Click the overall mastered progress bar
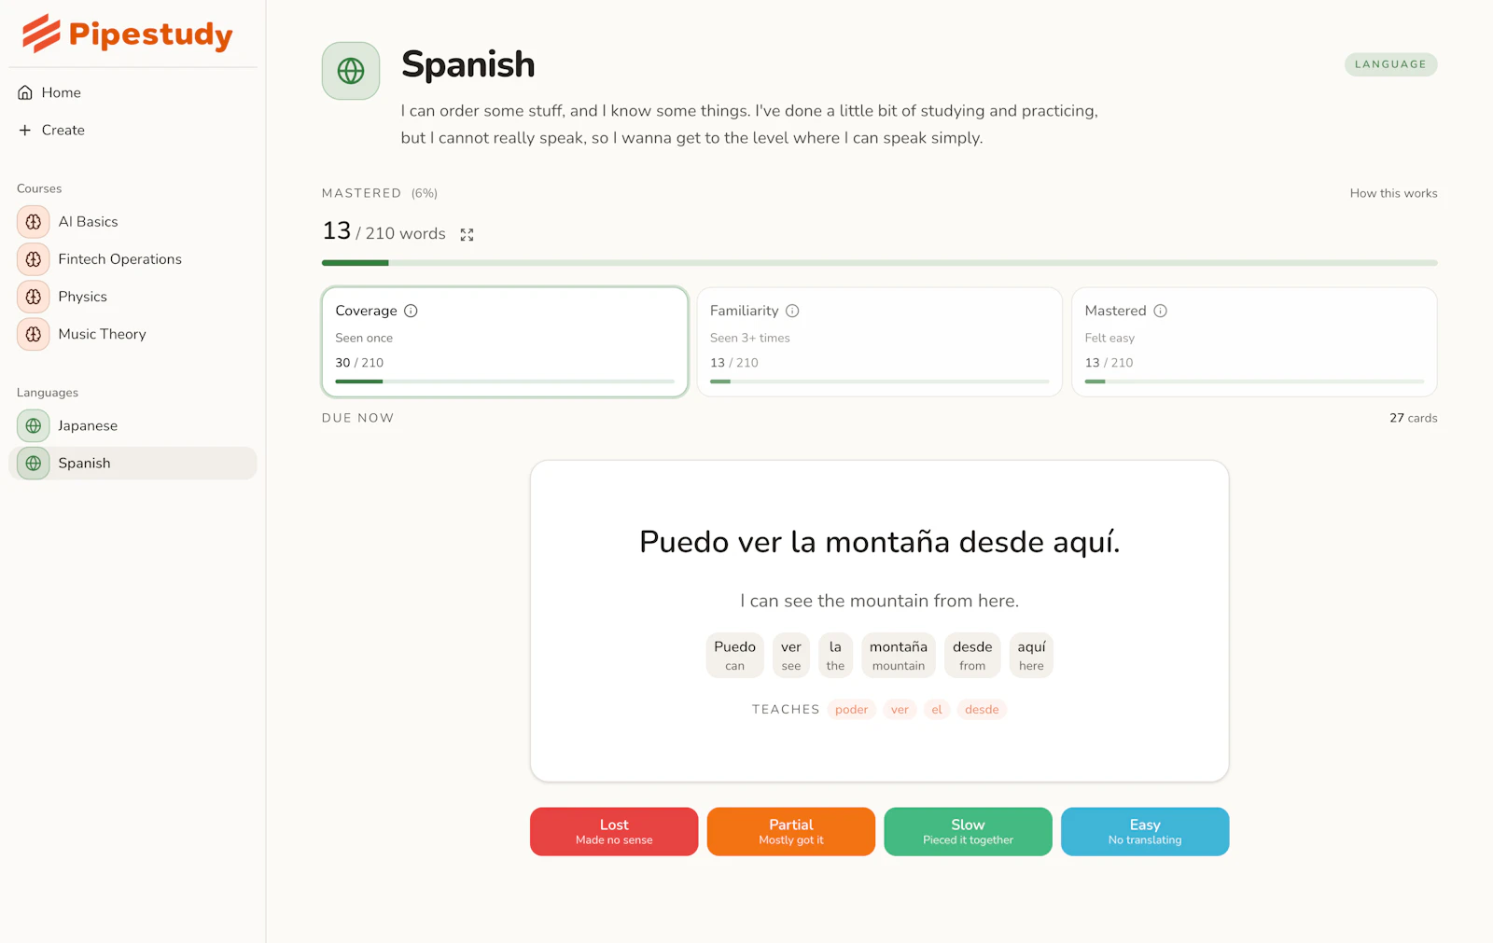Viewport: 1493px width, 943px height. 880,263
